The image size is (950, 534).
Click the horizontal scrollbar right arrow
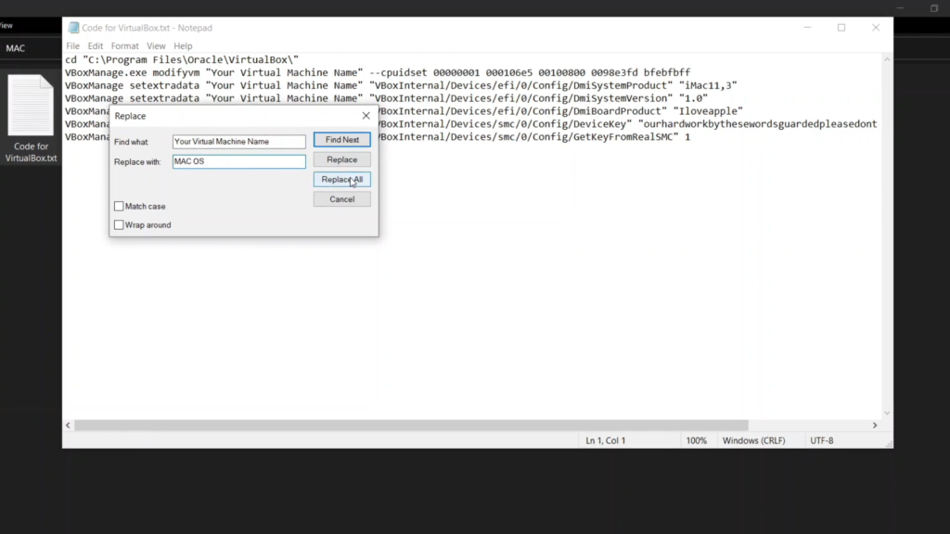click(x=875, y=425)
